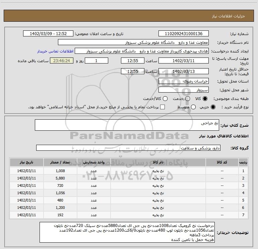This screenshot has height=249, width=258.
Task: Click نخ بخیه in row 4
Action: tap(158, 193)
